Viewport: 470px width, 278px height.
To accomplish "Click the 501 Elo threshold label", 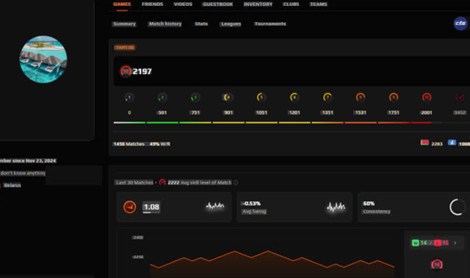I will coord(162,113).
